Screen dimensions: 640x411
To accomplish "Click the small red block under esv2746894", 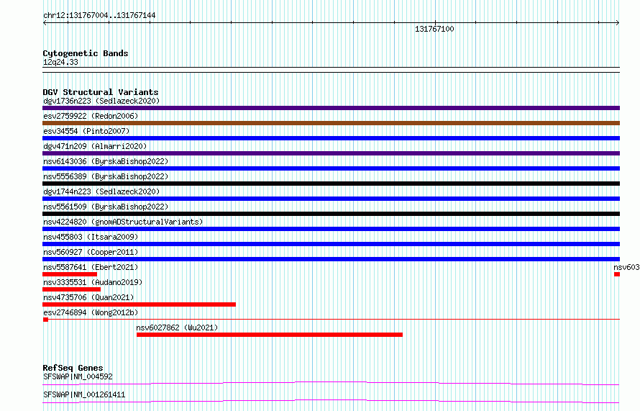I will 46,320.
